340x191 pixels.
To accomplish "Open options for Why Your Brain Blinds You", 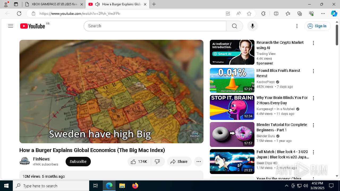I will pyautogui.click(x=313, y=98).
